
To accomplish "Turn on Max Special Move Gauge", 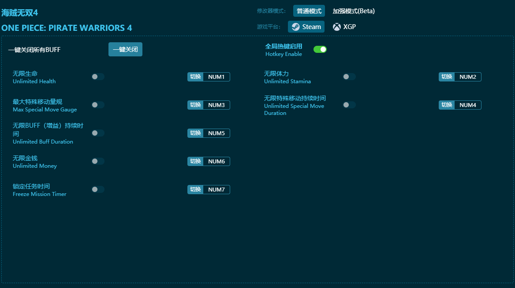I will coord(97,105).
